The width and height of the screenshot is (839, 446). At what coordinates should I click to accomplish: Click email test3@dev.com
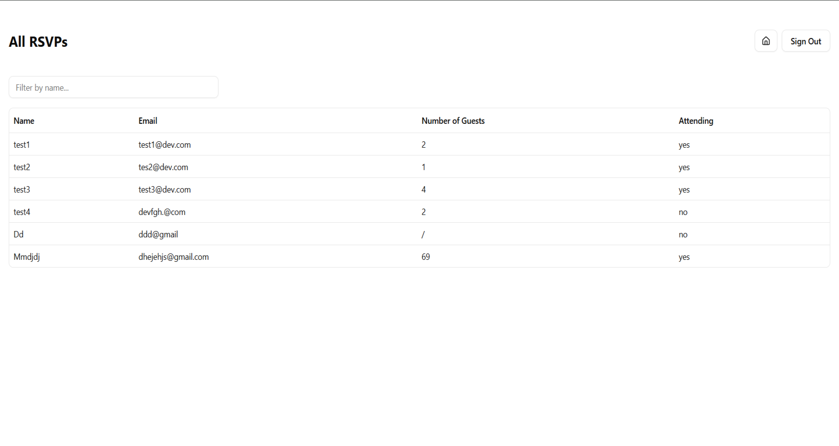164,190
